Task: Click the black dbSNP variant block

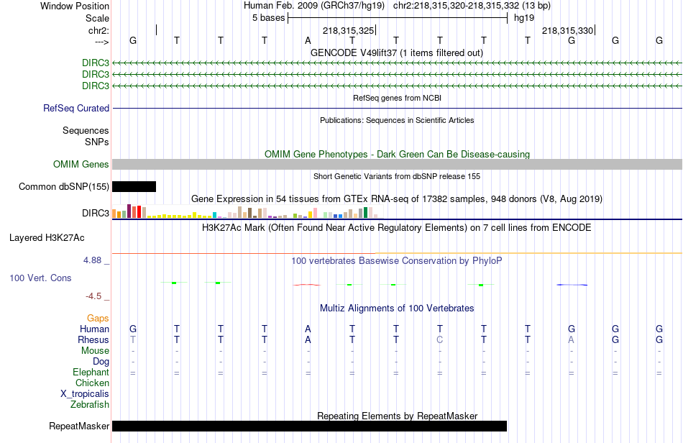Action: (134, 186)
